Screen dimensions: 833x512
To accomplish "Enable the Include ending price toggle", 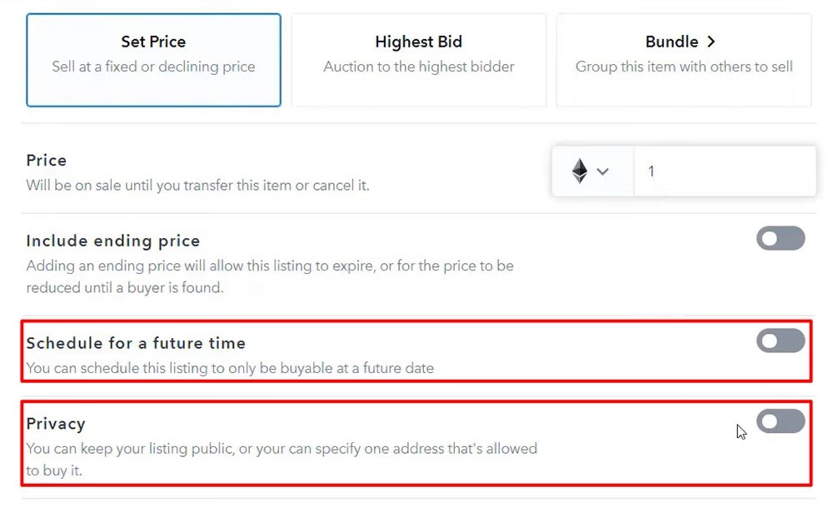I will 780,239.
